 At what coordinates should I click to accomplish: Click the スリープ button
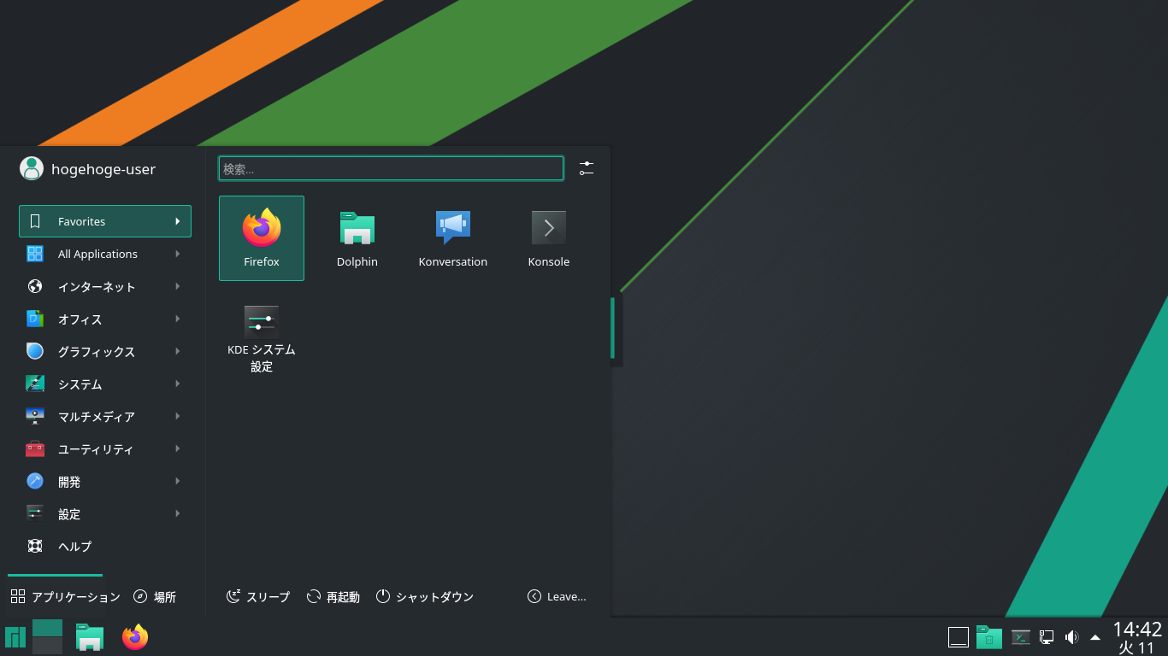(258, 596)
